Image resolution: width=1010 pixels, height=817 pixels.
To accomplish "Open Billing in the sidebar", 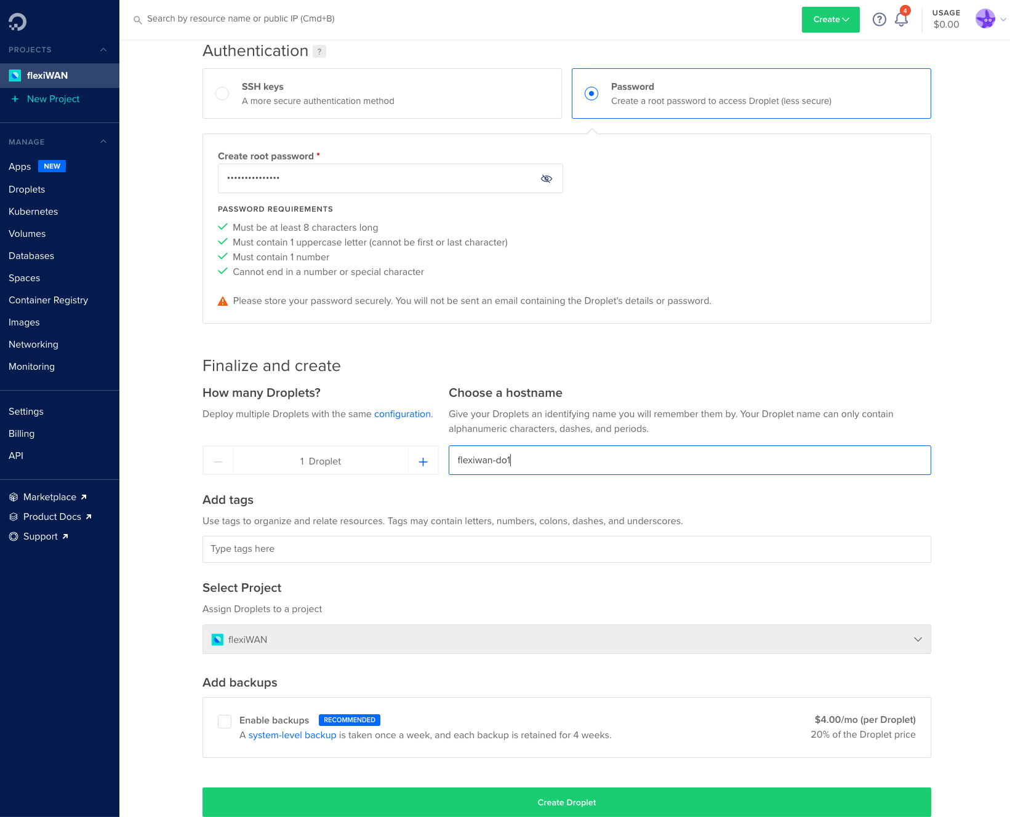I will coord(22,434).
